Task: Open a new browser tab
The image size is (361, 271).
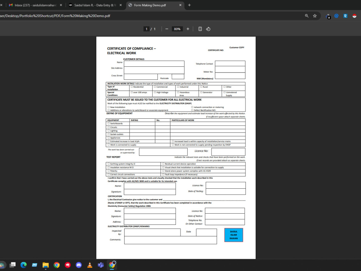Action: click(189, 5)
